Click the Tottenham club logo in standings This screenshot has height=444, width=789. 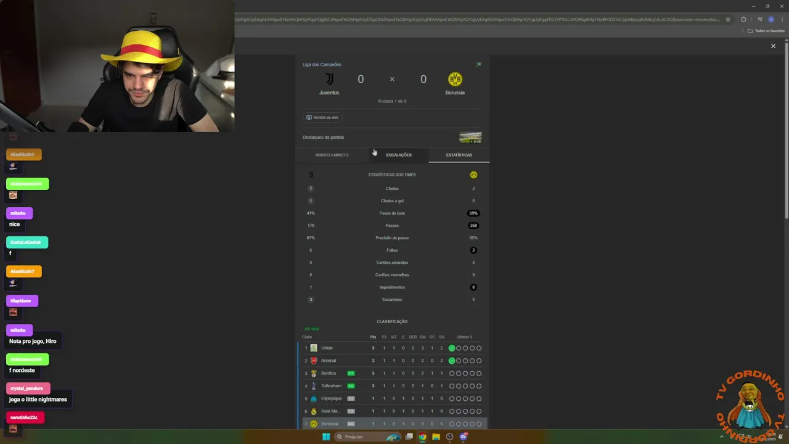(314, 386)
